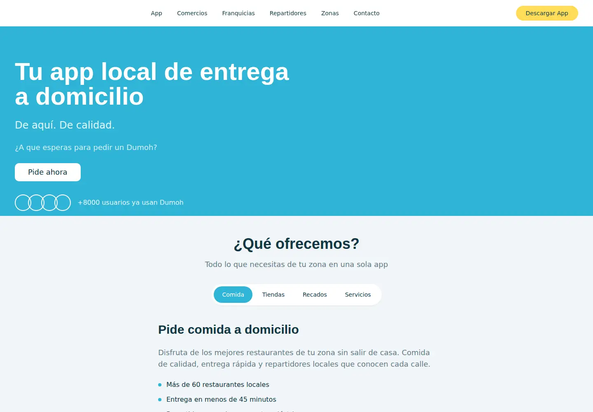The height and width of the screenshot is (412, 593).
Task: Click the Pide ahora button
Action: 48,172
